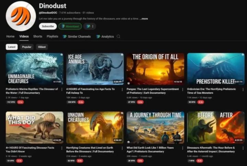
Task: Click the @DinodustDOC channel handle
Action: (48, 13)
